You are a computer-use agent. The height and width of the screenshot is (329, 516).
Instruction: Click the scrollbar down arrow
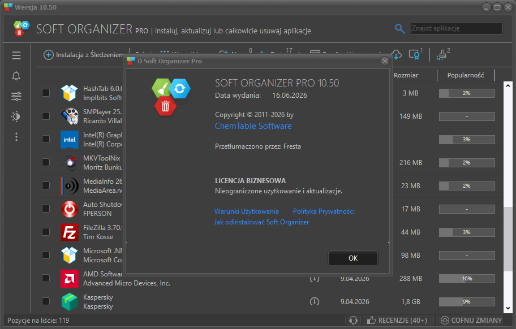click(508, 308)
